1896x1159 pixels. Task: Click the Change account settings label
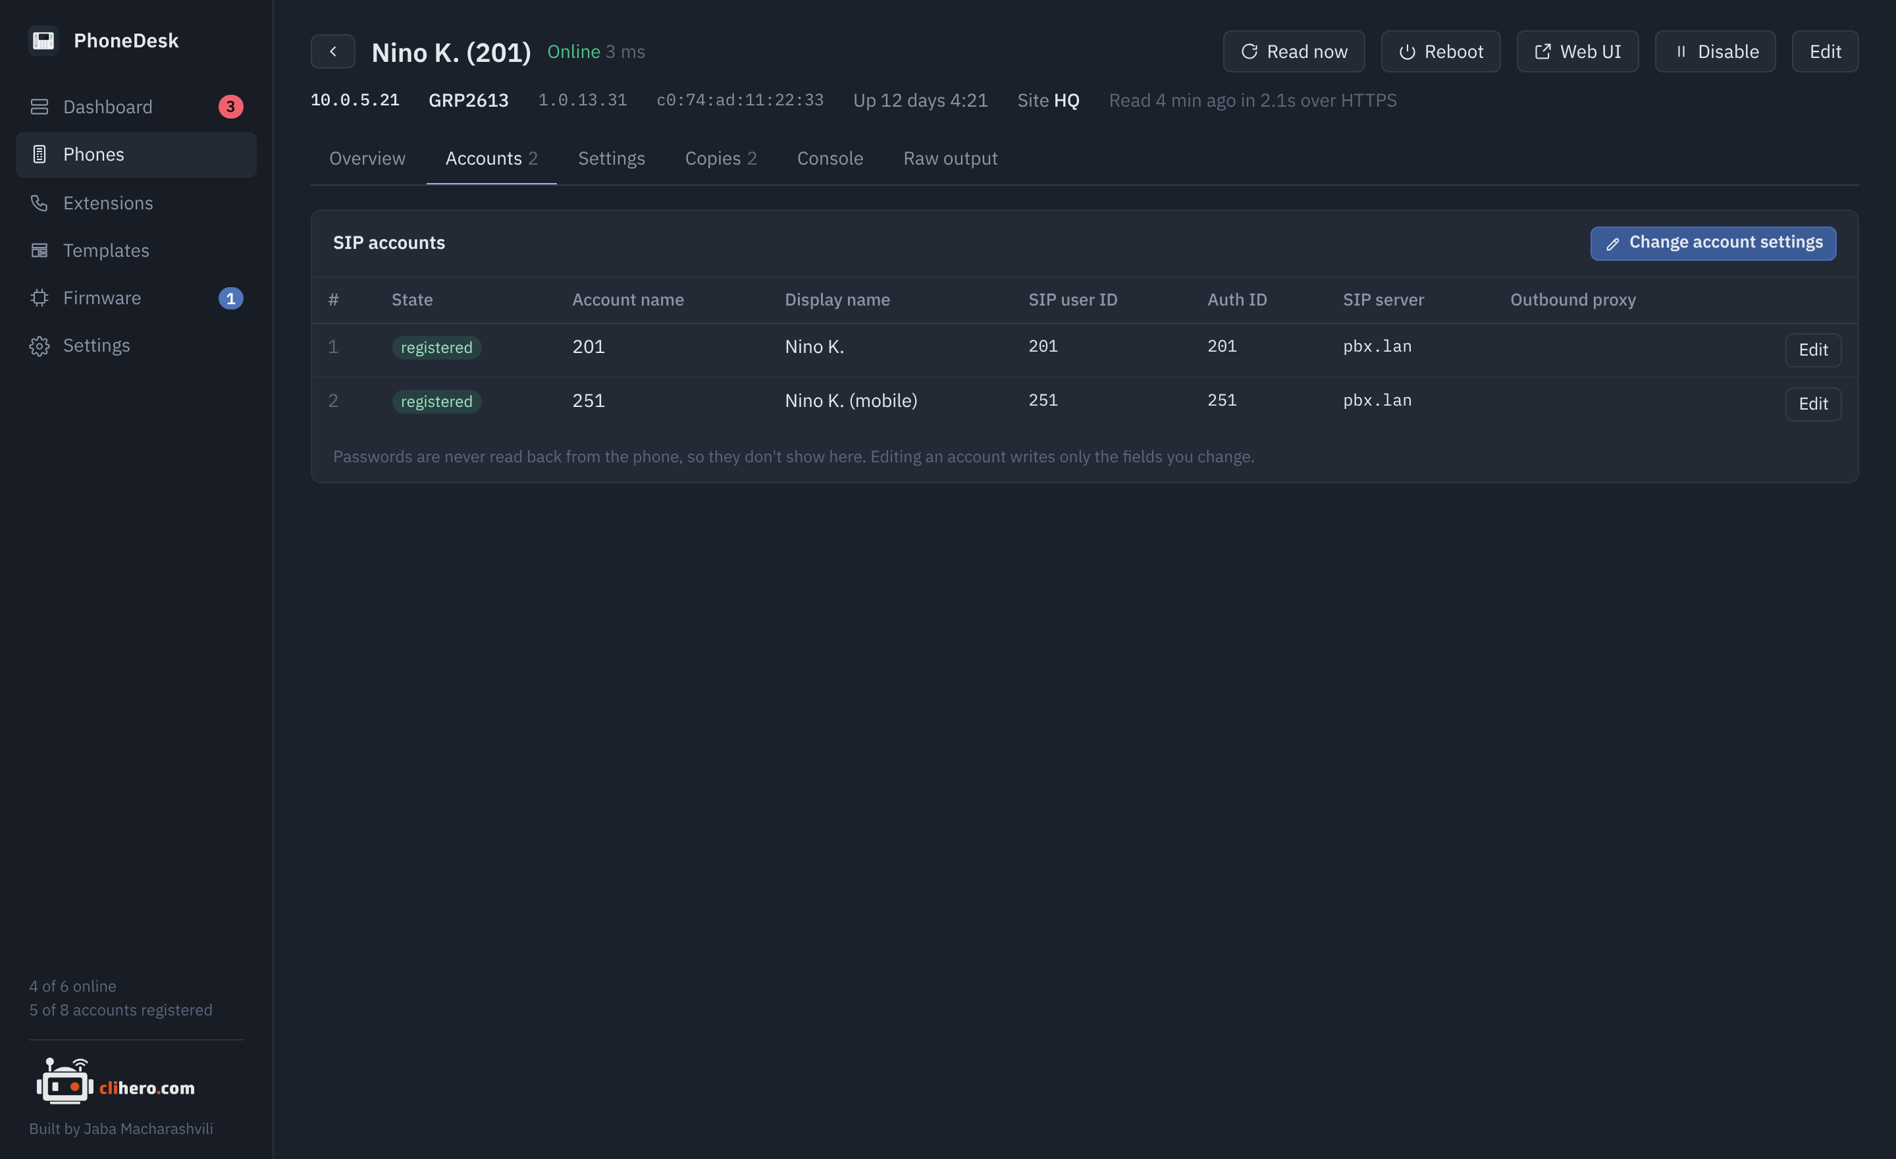pos(1725,242)
